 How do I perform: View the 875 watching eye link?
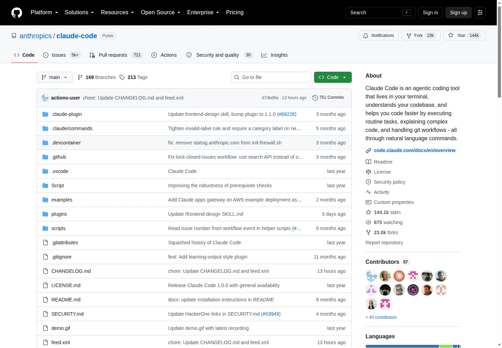pyautogui.click(x=384, y=222)
